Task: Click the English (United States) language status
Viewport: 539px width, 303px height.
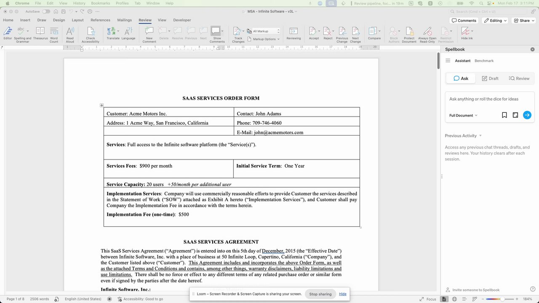Action: [x=83, y=299]
